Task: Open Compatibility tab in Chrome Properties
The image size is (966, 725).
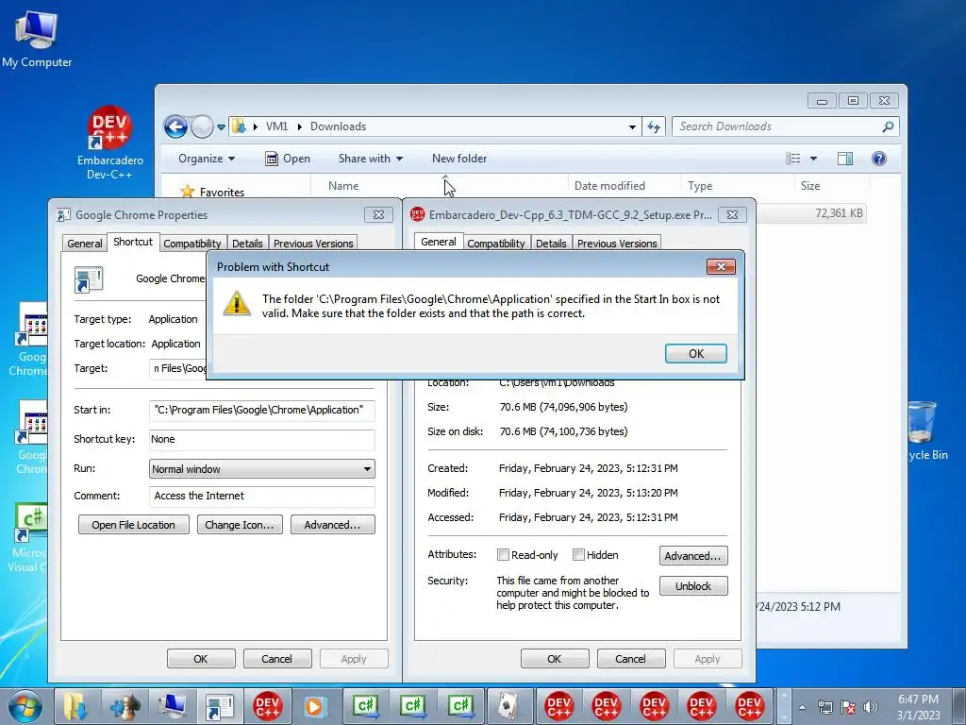Action: point(192,244)
